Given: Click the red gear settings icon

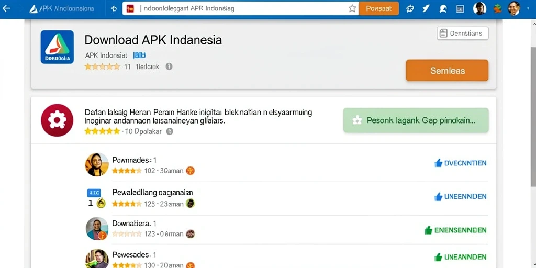Looking at the screenshot, I should click(x=57, y=120).
